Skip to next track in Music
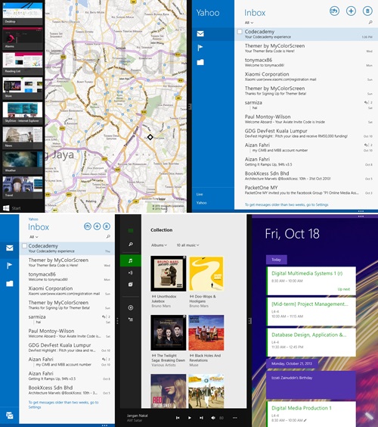Image resolution: width=378 pixels, height=427 pixels. pos(201,418)
